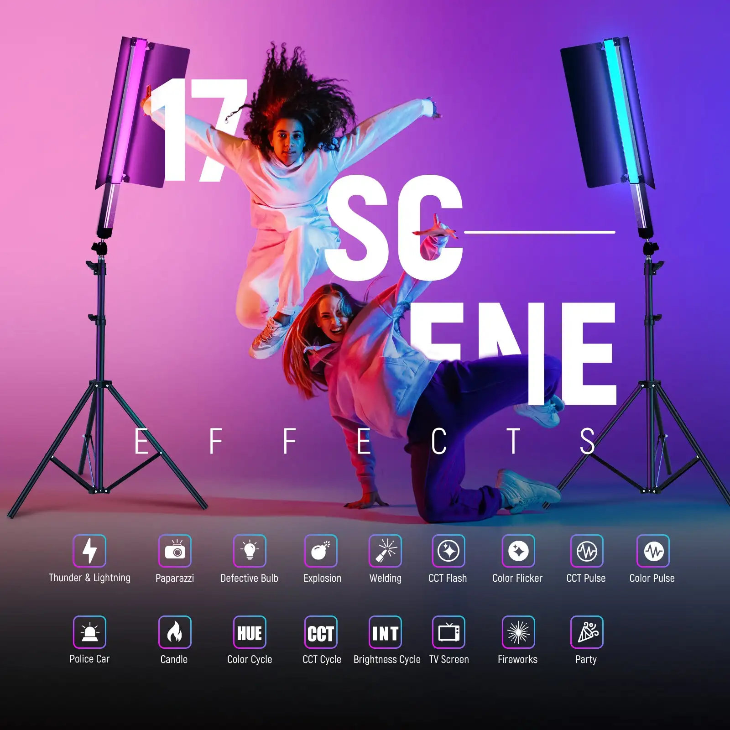Select the Explosion bomb icon
This screenshot has width=730, height=730.
click(x=321, y=551)
